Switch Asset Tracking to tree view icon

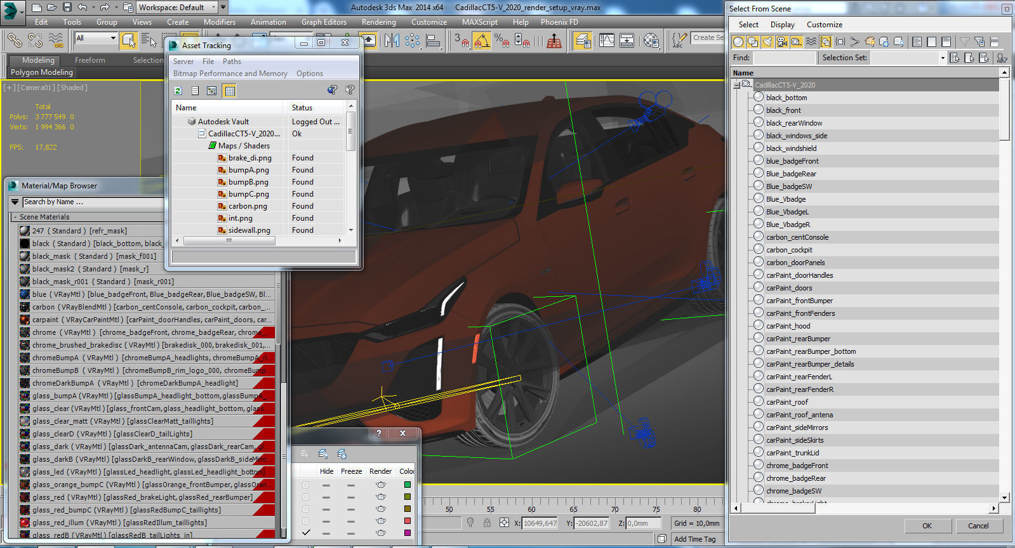(212, 91)
